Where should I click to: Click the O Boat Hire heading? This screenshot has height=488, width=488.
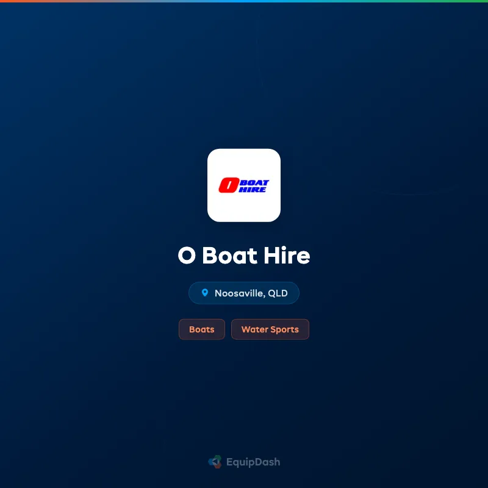click(x=243, y=256)
